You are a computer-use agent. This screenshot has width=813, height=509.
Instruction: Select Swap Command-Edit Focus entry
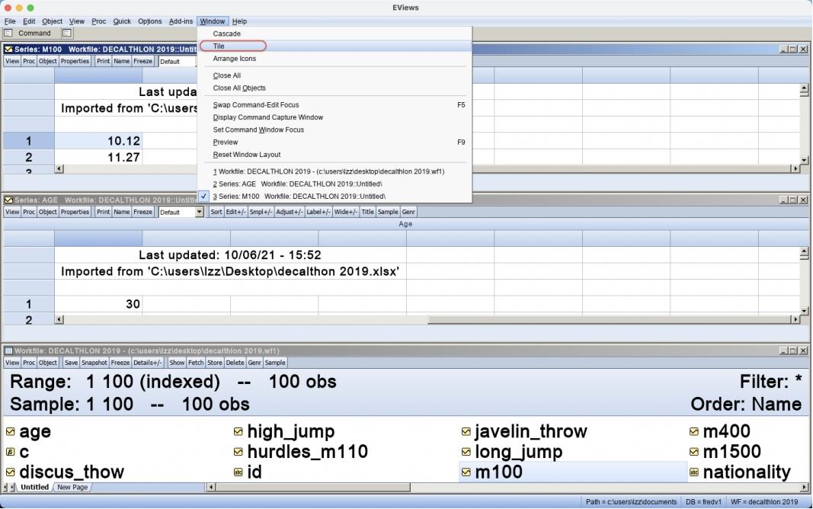coord(334,104)
